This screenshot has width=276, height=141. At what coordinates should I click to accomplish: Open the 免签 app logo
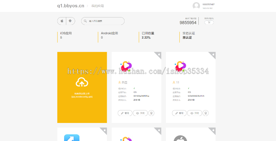(126, 66)
